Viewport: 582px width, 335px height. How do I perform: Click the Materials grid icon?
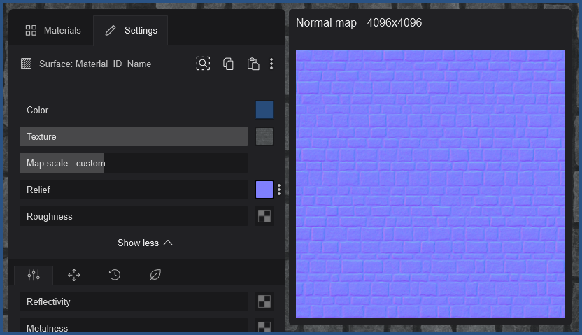tap(31, 30)
